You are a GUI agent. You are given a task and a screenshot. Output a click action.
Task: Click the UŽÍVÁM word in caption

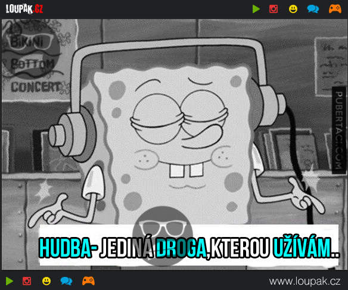coord(306,247)
